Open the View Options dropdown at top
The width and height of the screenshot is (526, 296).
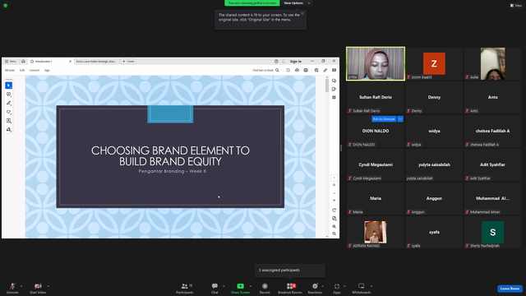[x=297, y=3]
